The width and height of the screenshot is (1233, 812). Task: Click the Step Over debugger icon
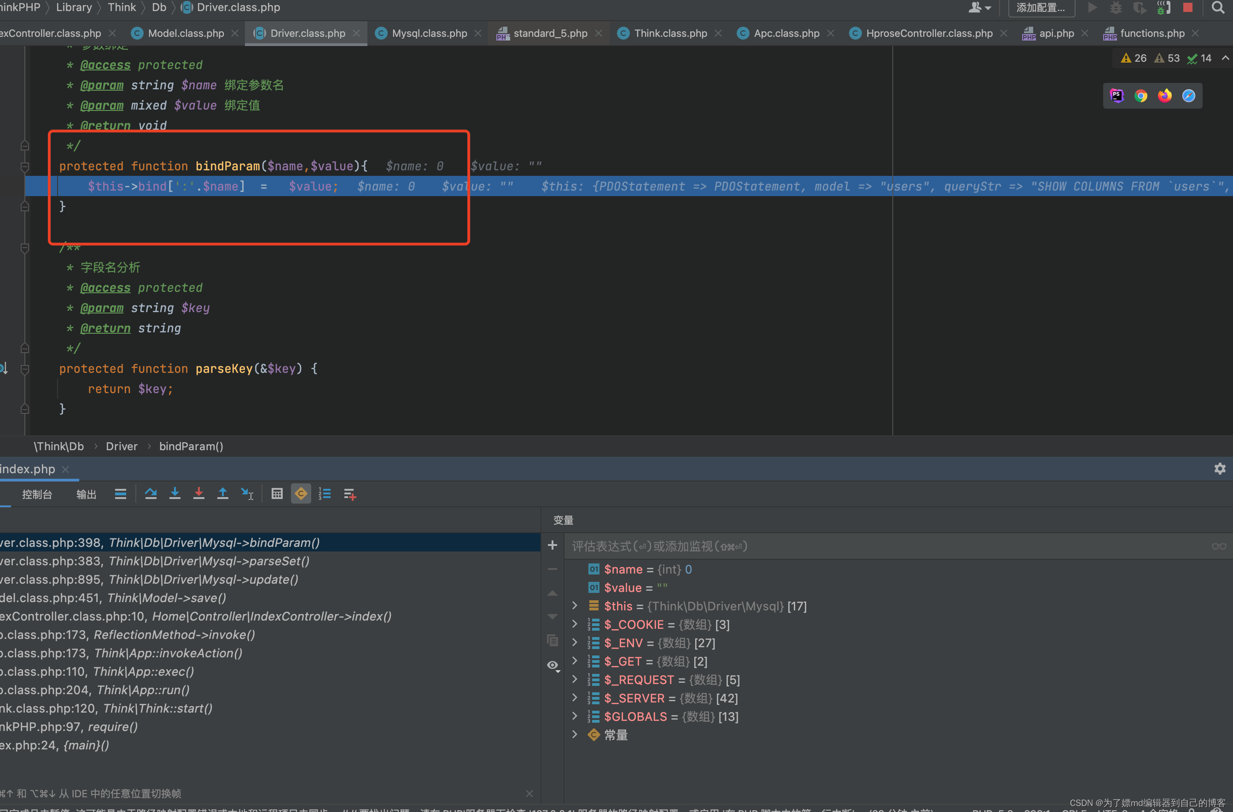151,494
